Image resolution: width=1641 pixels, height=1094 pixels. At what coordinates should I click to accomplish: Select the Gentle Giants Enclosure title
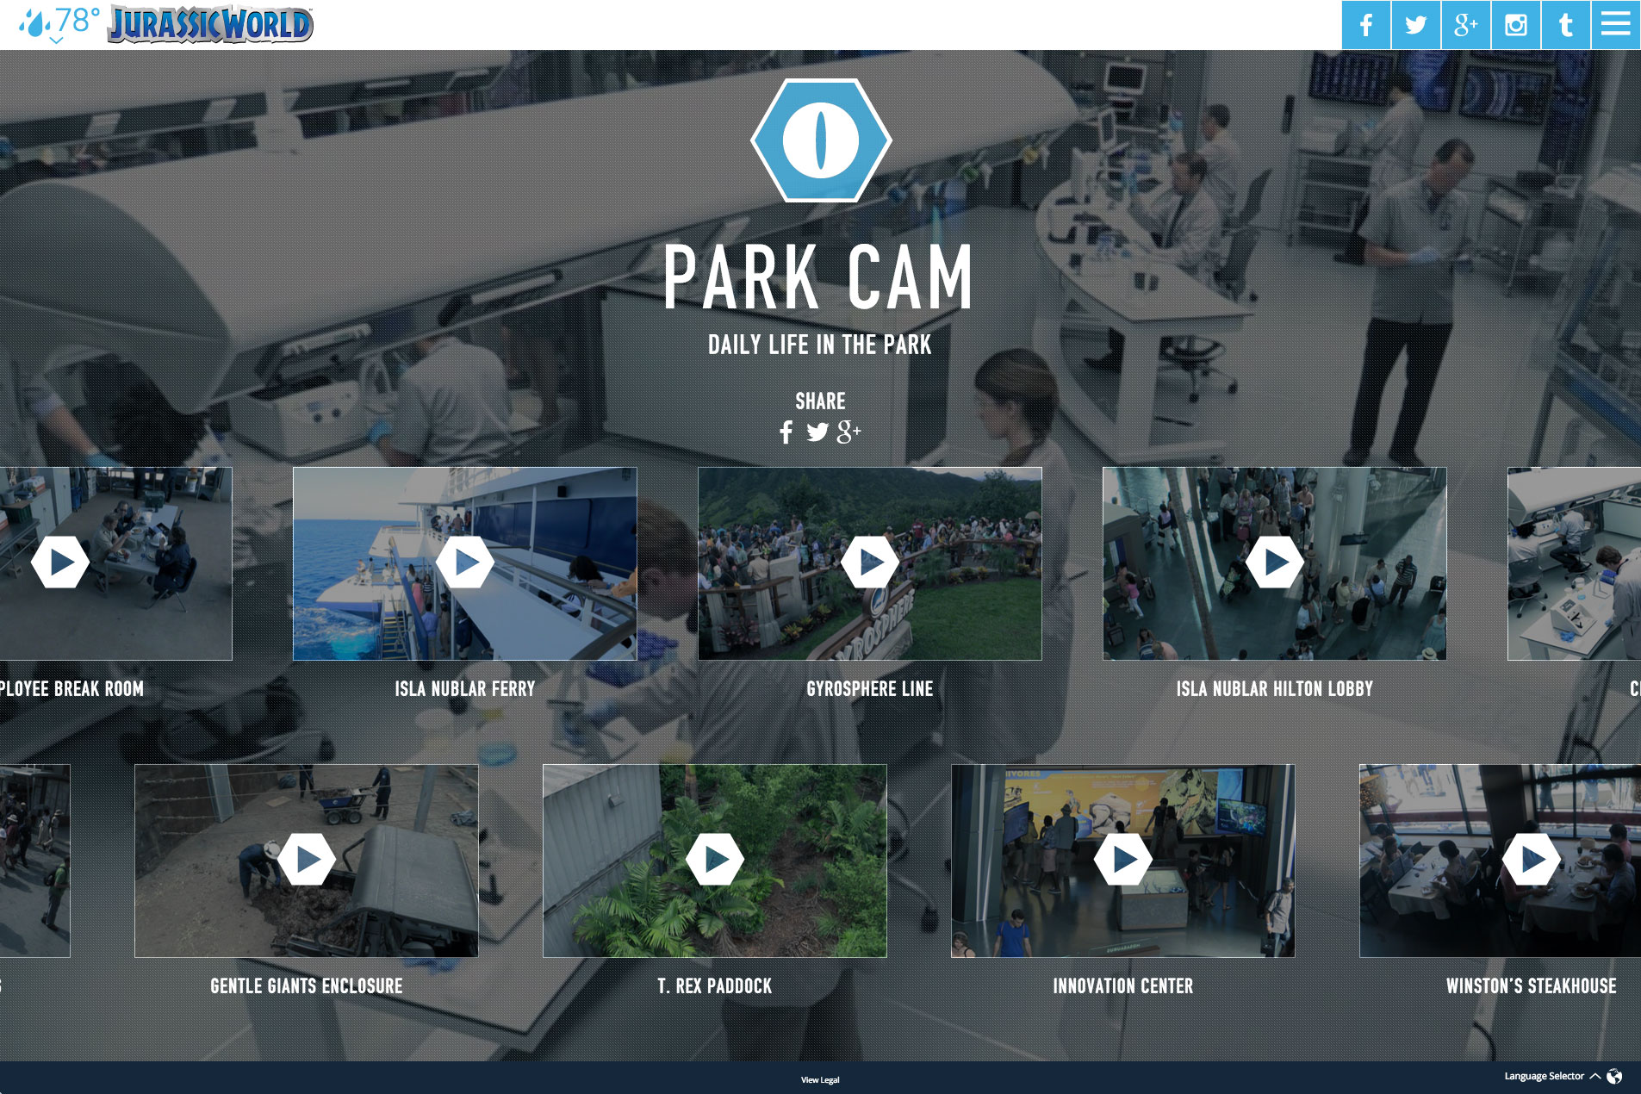[307, 986]
